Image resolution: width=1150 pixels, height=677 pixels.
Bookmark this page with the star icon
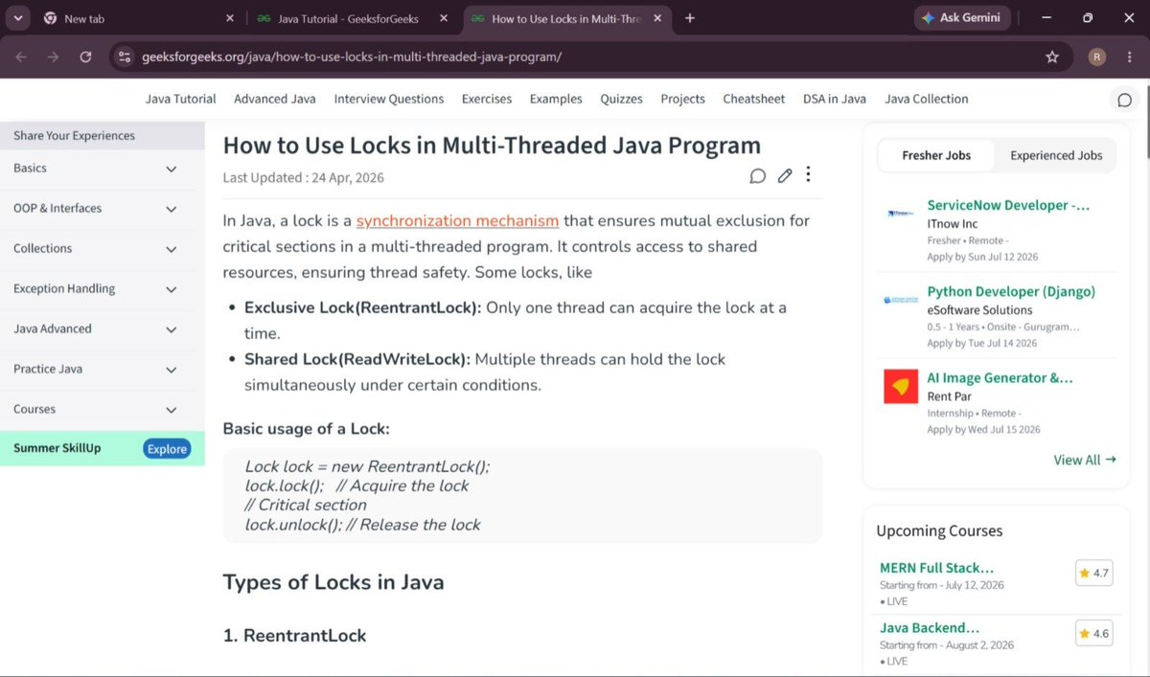click(1052, 57)
